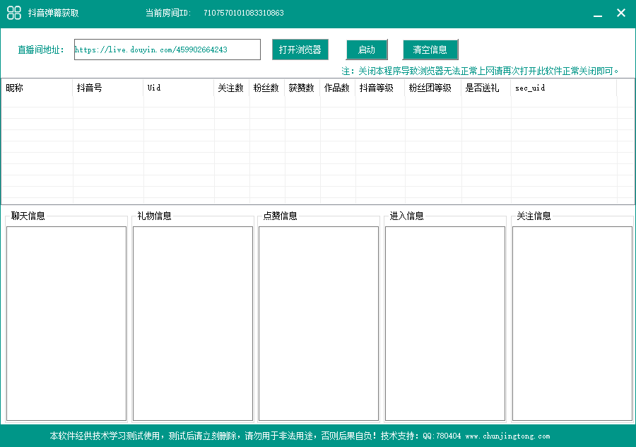This screenshot has height=447, width=636.
Task: Focus the 进入信息 text box
Action: click(445, 323)
